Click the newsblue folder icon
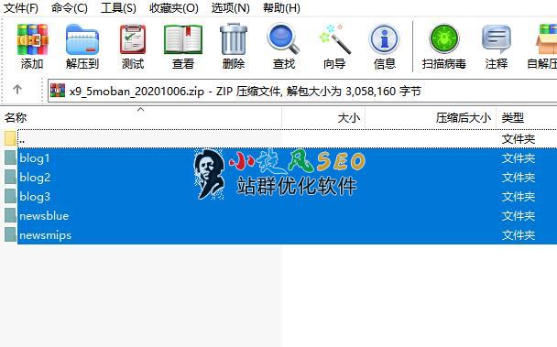557x347 pixels. click(x=10, y=215)
